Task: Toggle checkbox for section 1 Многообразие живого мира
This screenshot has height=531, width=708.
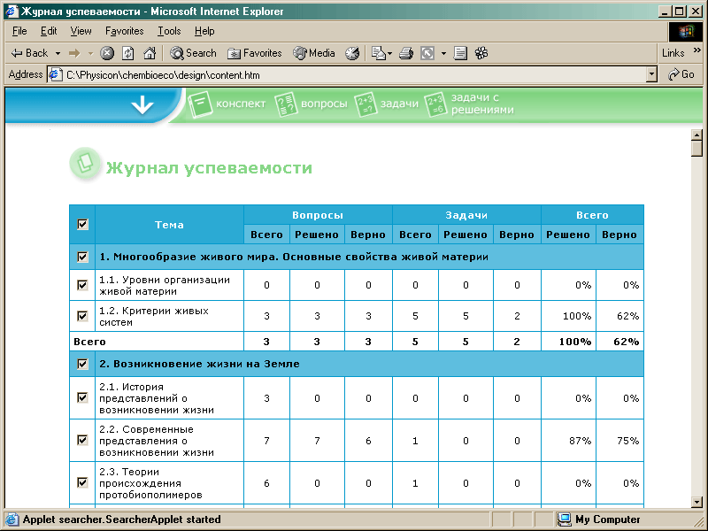Action: 82,257
